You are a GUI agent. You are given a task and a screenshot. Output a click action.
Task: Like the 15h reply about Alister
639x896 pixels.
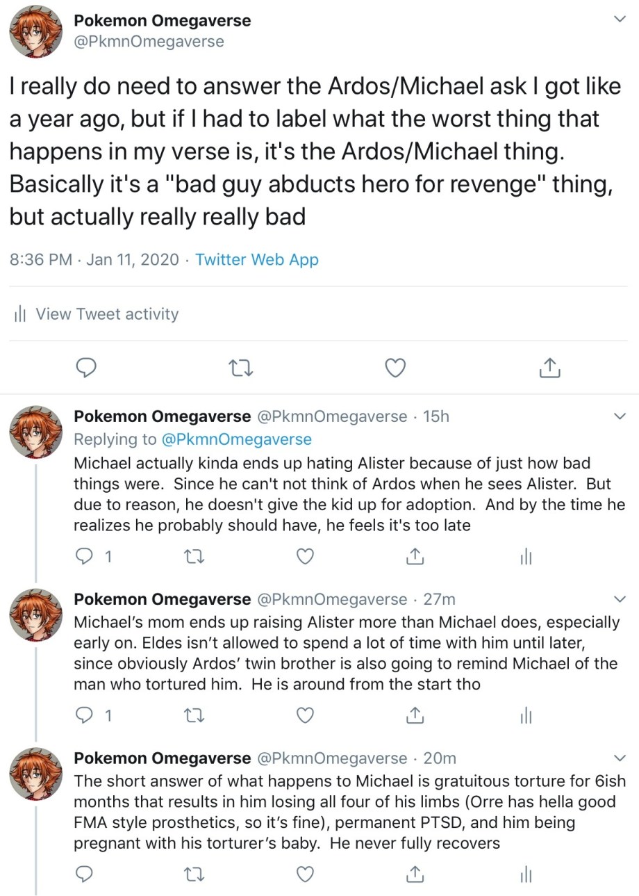(x=305, y=556)
